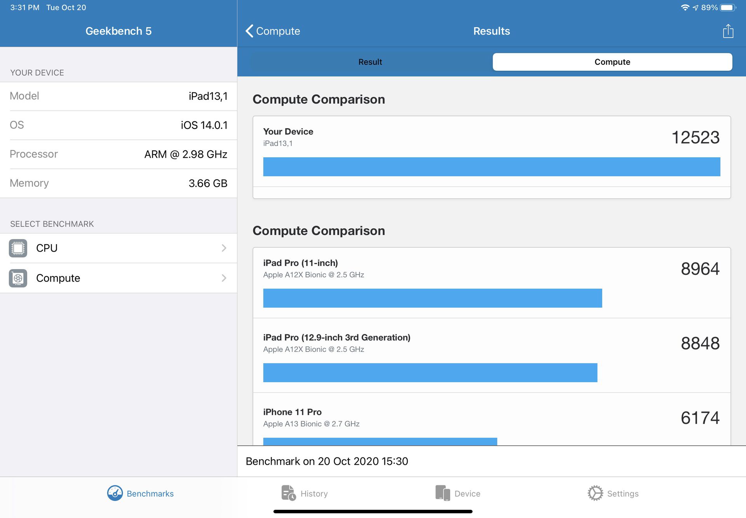Image resolution: width=746 pixels, height=518 pixels.
Task: Tap 'iPhone 11 Pro' device name
Action: point(292,412)
